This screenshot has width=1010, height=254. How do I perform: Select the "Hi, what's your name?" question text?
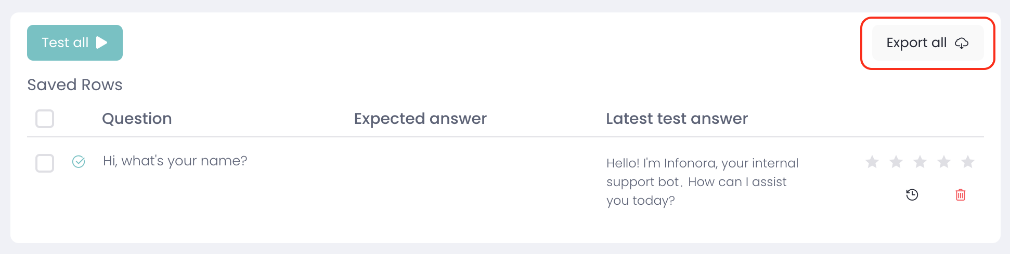(175, 161)
